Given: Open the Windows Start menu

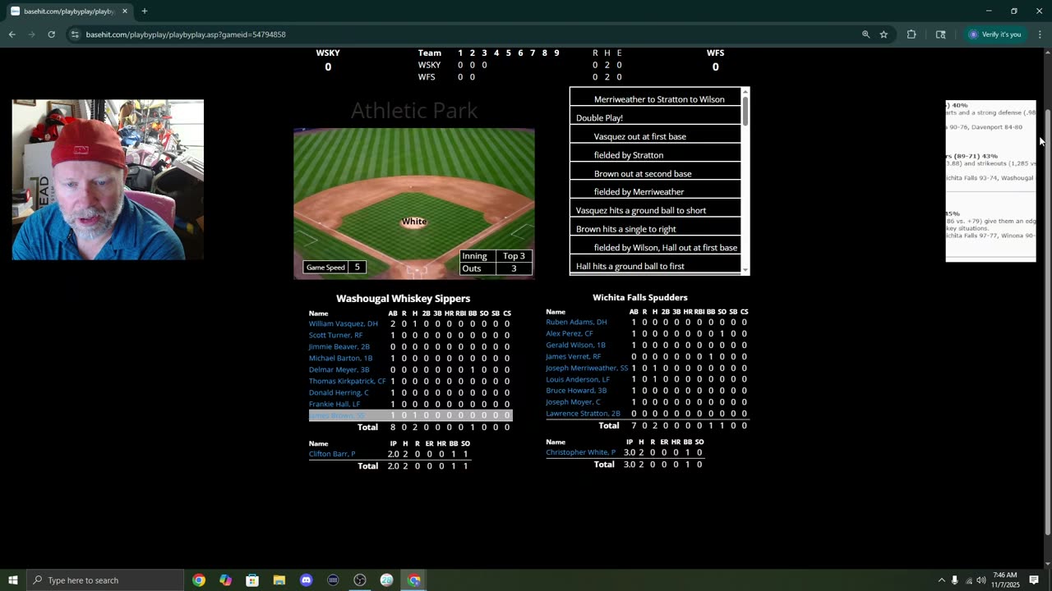Looking at the screenshot, I should coord(12,580).
